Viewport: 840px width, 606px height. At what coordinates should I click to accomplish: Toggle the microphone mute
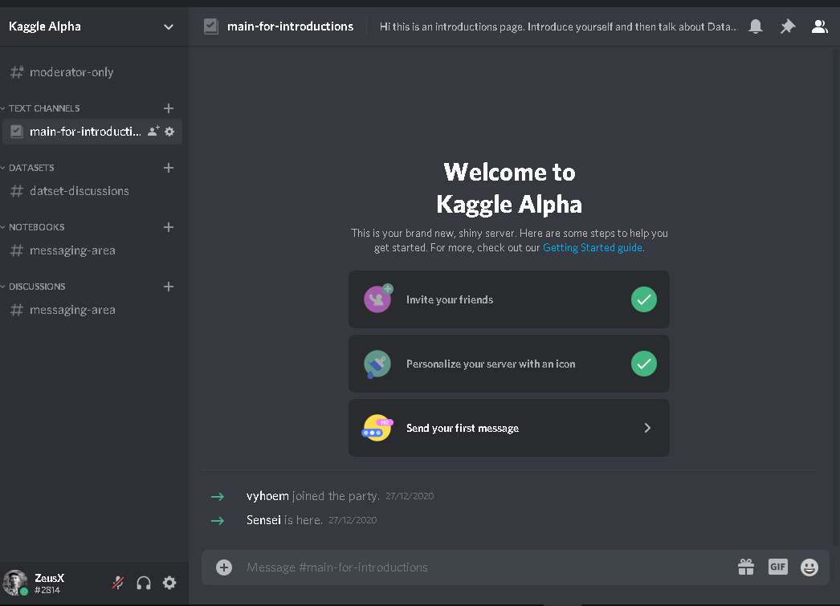118,583
